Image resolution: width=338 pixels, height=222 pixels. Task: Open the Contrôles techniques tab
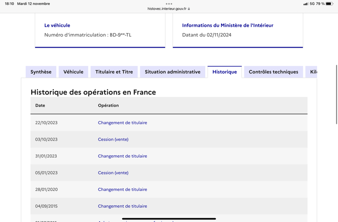point(273,72)
